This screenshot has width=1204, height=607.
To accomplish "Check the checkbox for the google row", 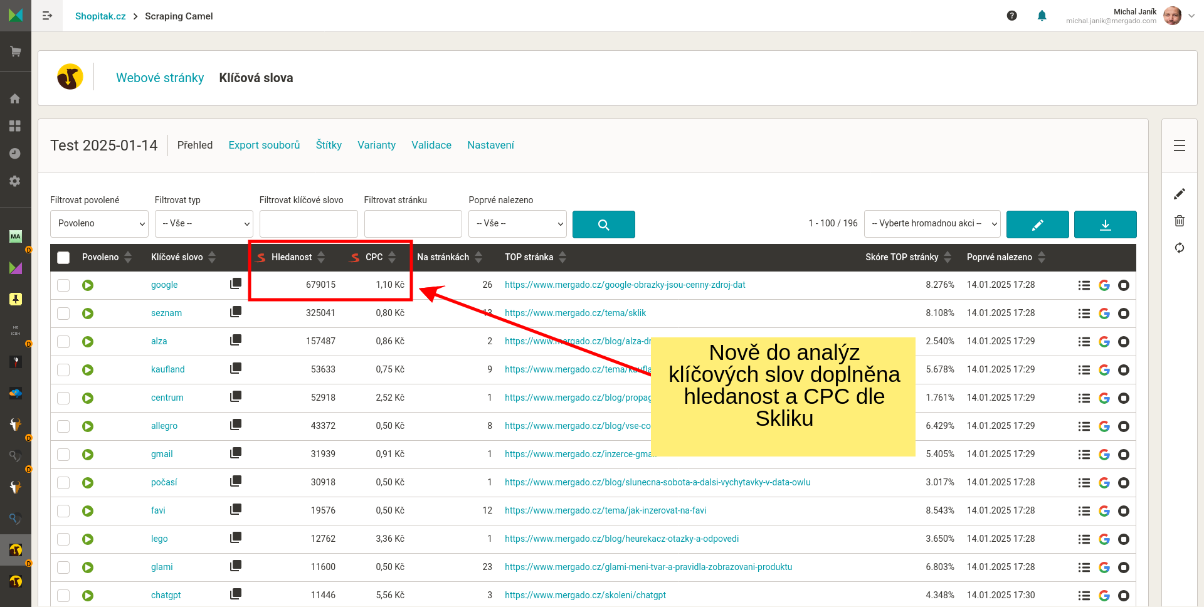I will pyautogui.click(x=63, y=285).
